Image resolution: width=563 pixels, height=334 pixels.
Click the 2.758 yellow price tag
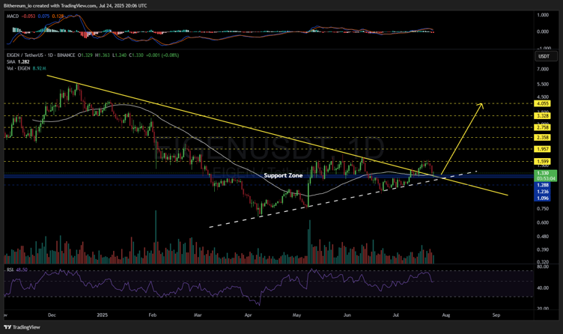click(x=543, y=128)
